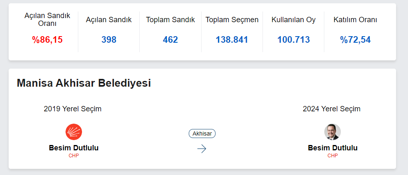Click the Açılan Sandık value 398
The height and width of the screenshot is (175, 408).
click(x=109, y=40)
